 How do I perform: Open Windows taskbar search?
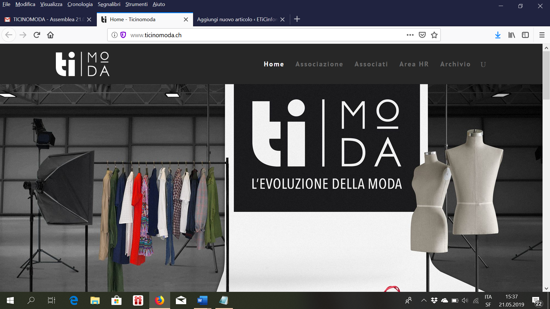(x=31, y=300)
